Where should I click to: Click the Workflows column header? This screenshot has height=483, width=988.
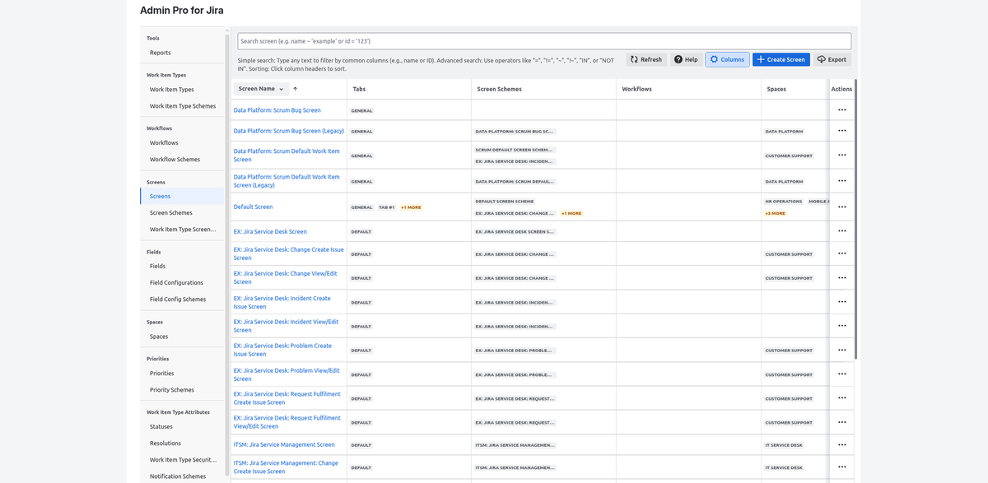pyautogui.click(x=636, y=89)
